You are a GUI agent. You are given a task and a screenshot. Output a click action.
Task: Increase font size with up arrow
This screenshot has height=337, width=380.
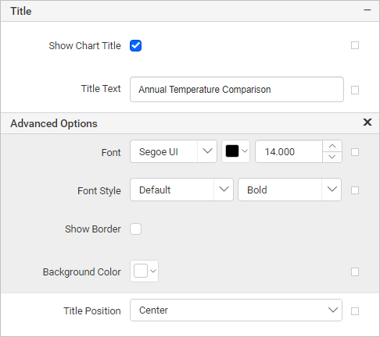(332, 146)
